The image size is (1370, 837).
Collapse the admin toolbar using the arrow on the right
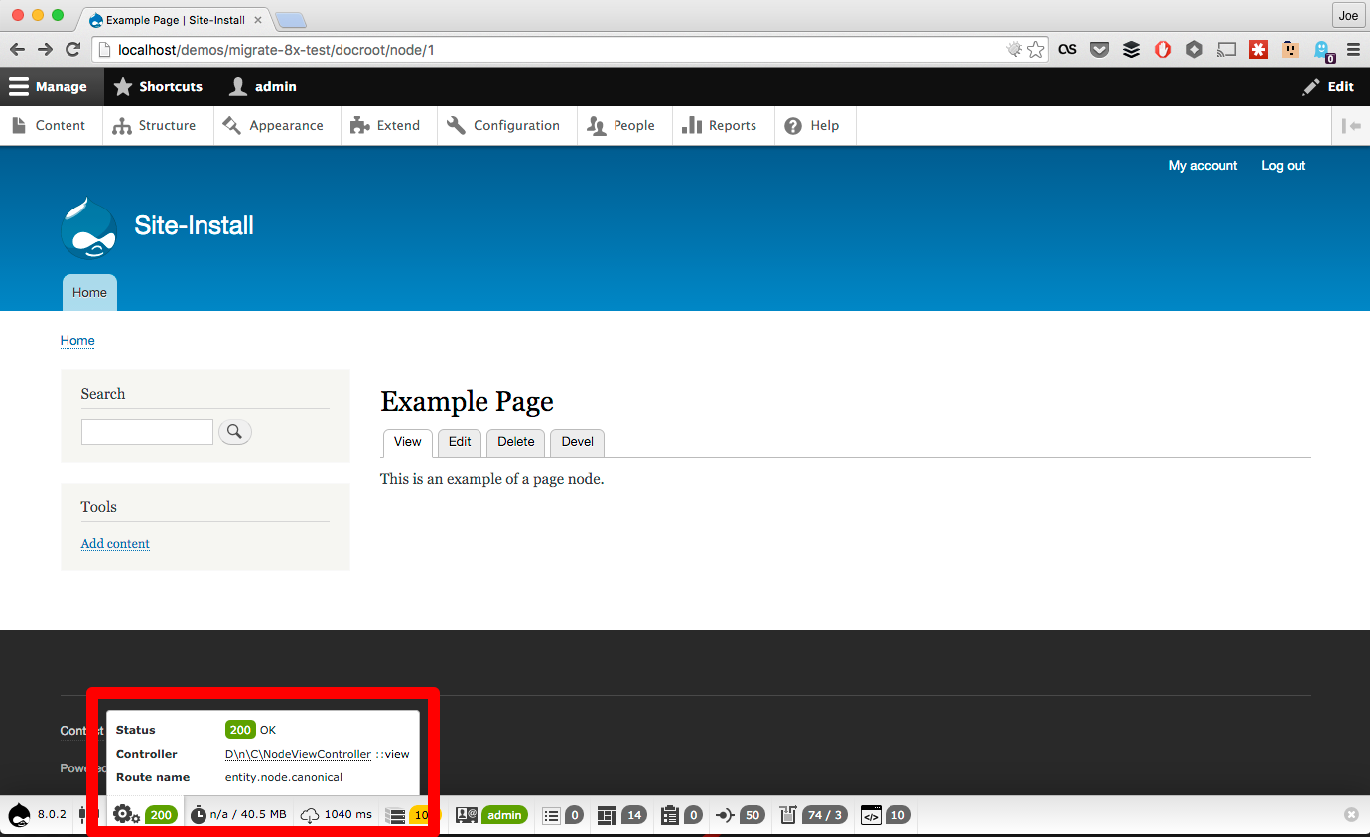coord(1352,125)
